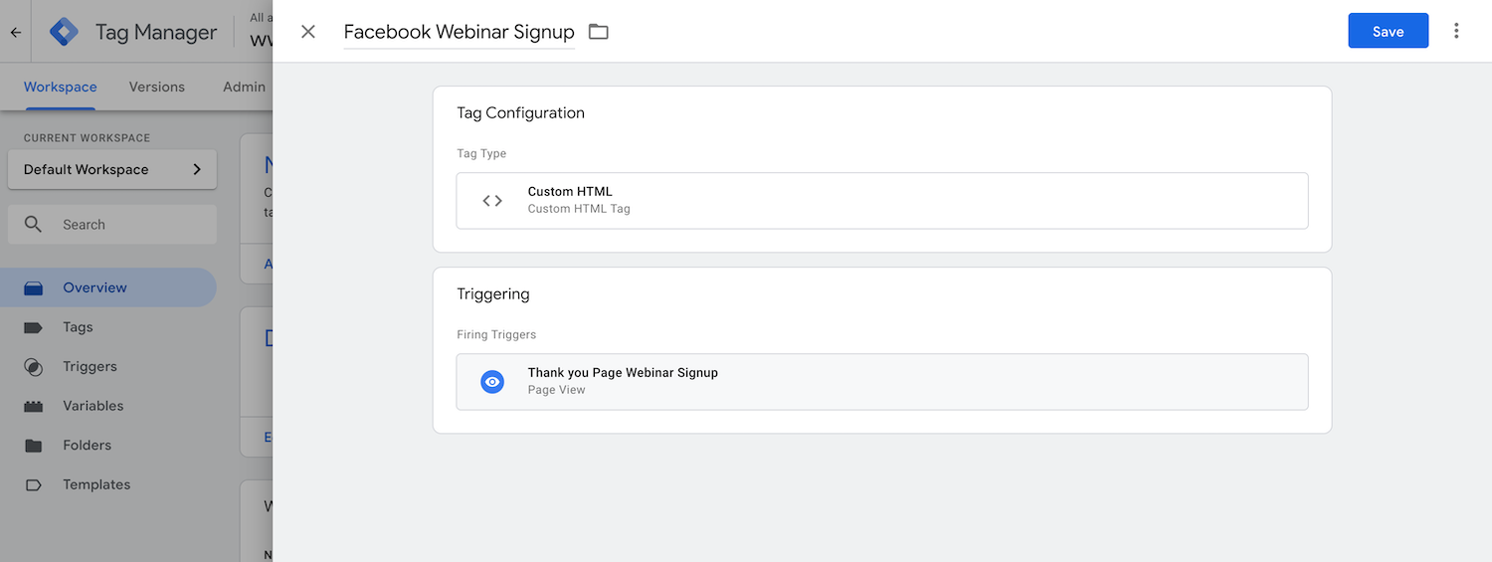
Task: Edit the tag name Facebook Webinar Signup
Action: pyautogui.click(x=459, y=32)
